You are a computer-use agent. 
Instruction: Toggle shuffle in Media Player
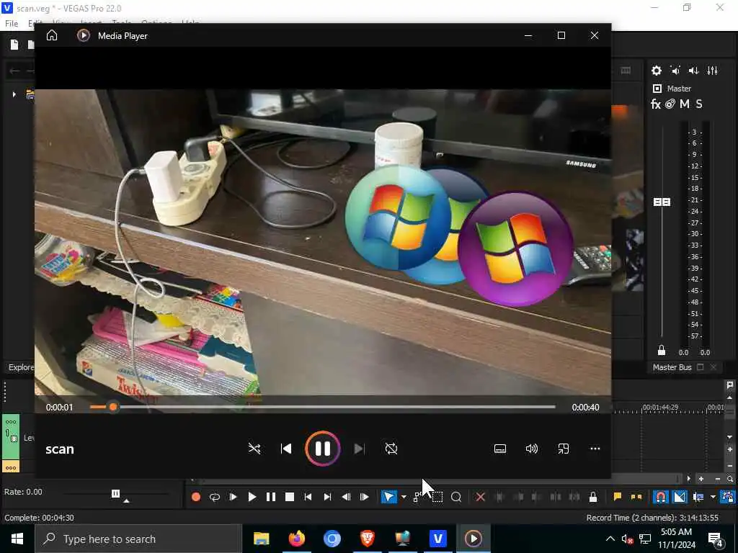point(254,449)
